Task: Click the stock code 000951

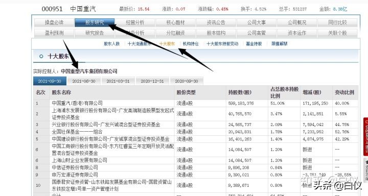Action: point(52,9)
